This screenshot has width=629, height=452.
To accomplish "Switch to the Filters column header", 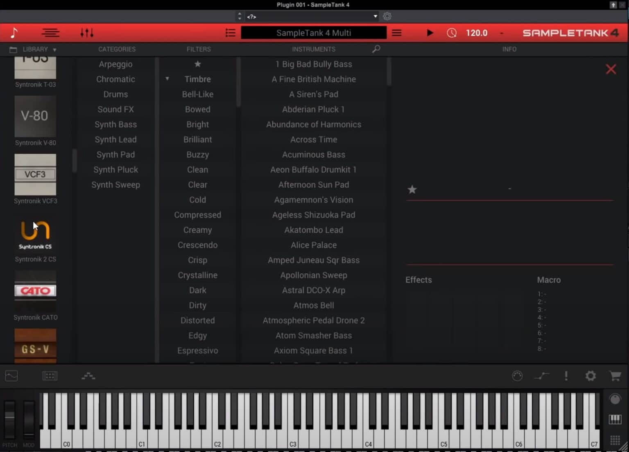I will point(198,49).
